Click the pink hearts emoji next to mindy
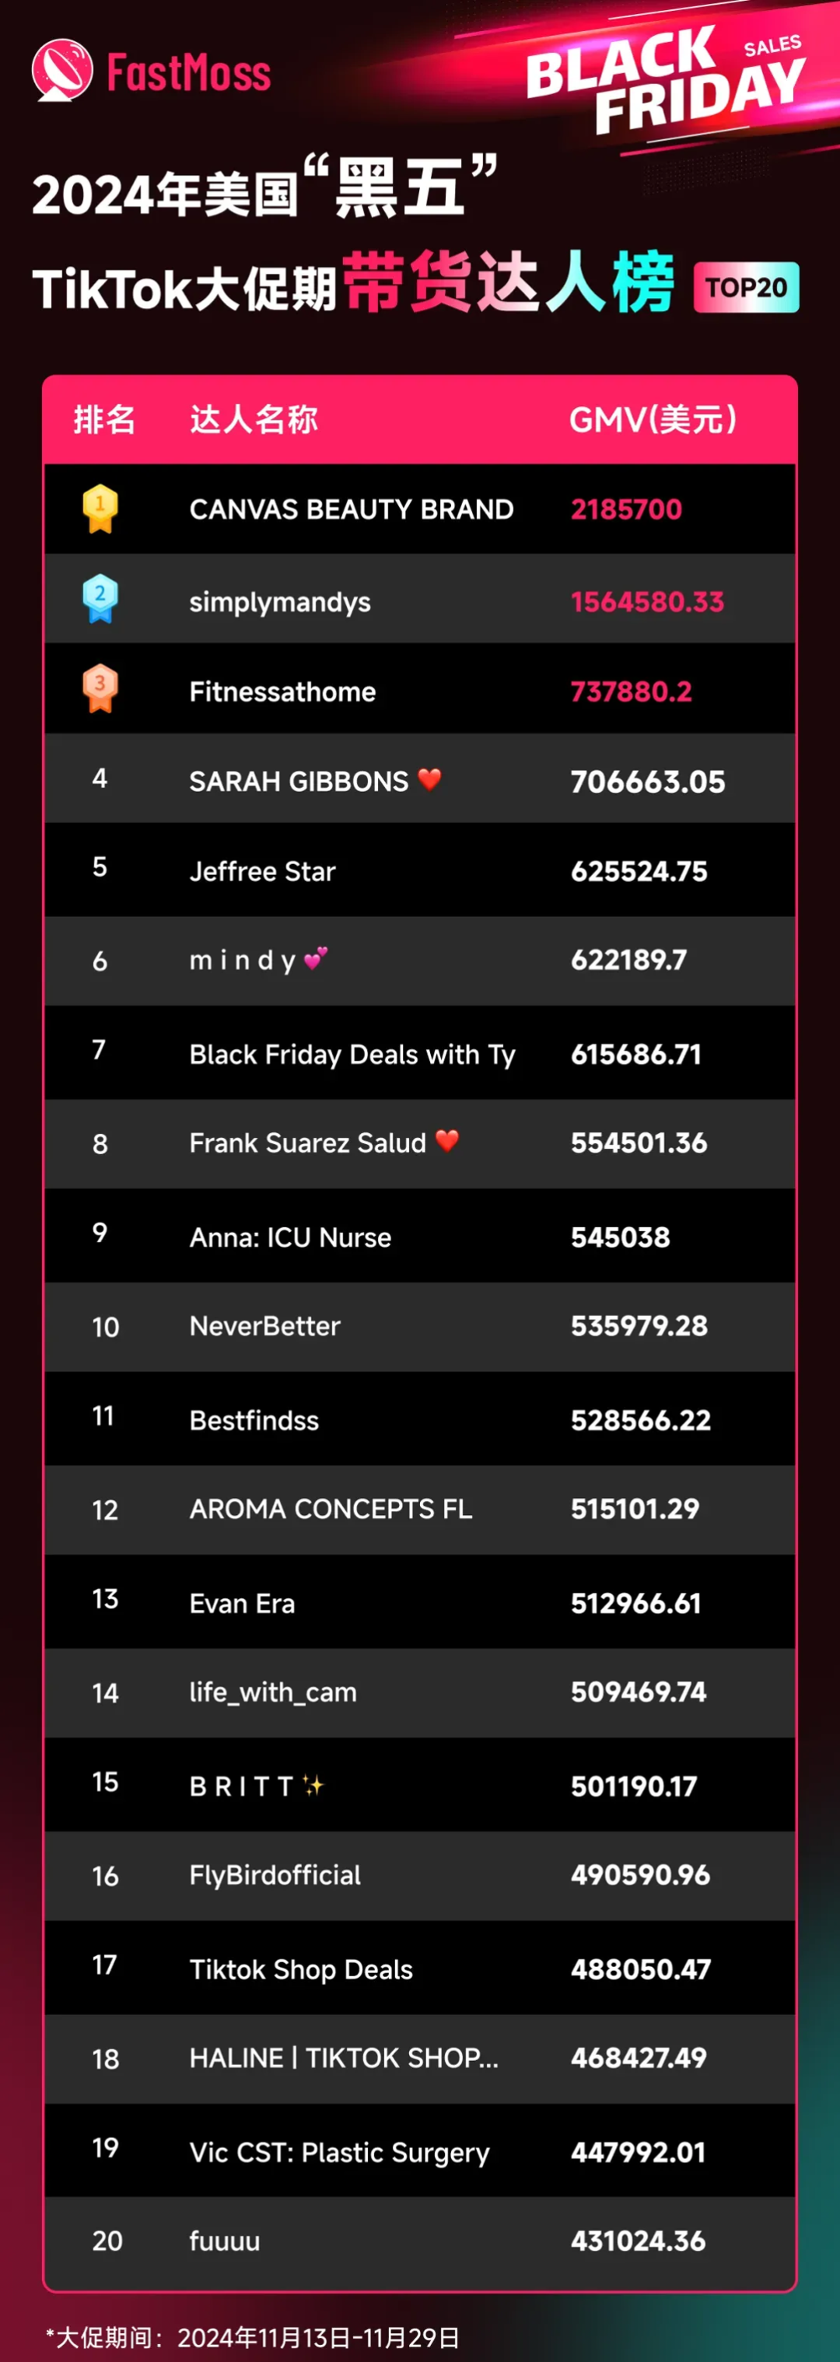The height and width of the screenshot is (2362, 840). [316, 959]
